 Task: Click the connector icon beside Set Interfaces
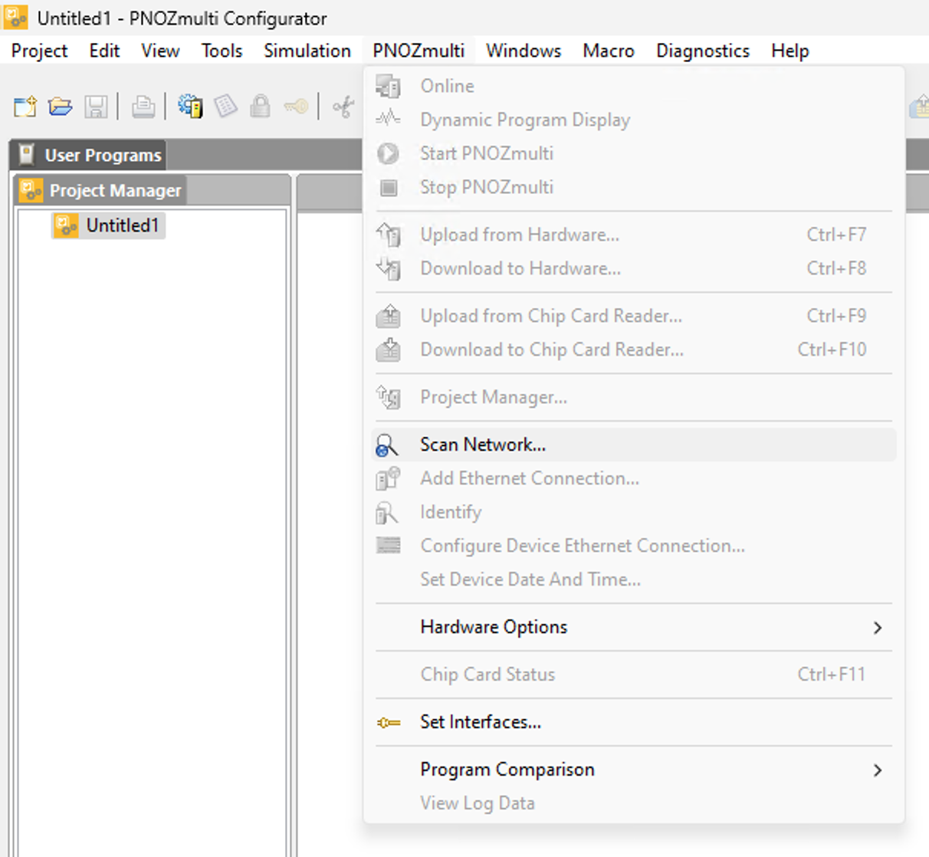click(x=389, y=722)
